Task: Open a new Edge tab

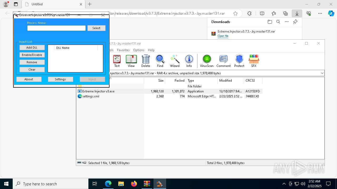Action: 90,4
